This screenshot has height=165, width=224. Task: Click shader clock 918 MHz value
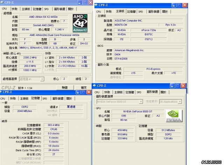point(122,134)
